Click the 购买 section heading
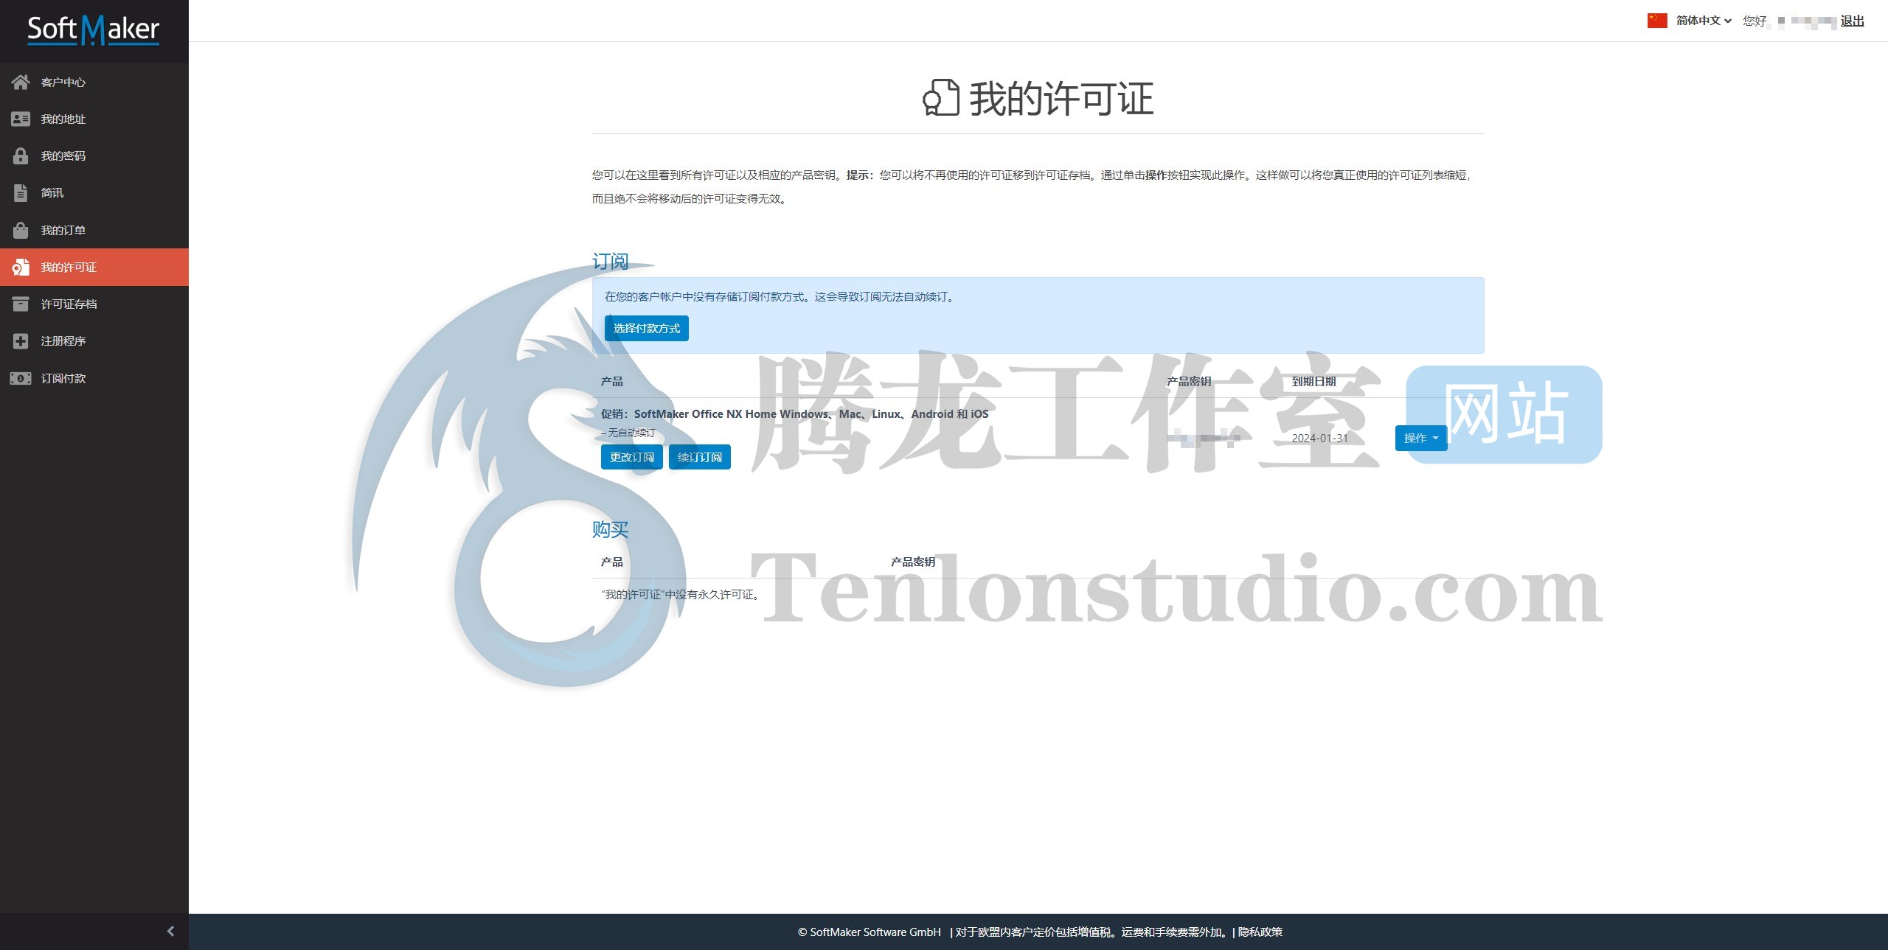The width and height of the screenshot is (1888, 950). coord(610,529)
